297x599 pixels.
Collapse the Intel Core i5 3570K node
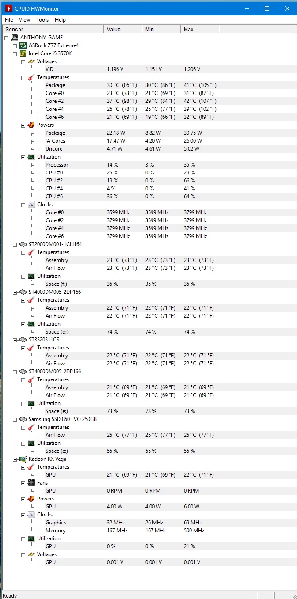15,53
